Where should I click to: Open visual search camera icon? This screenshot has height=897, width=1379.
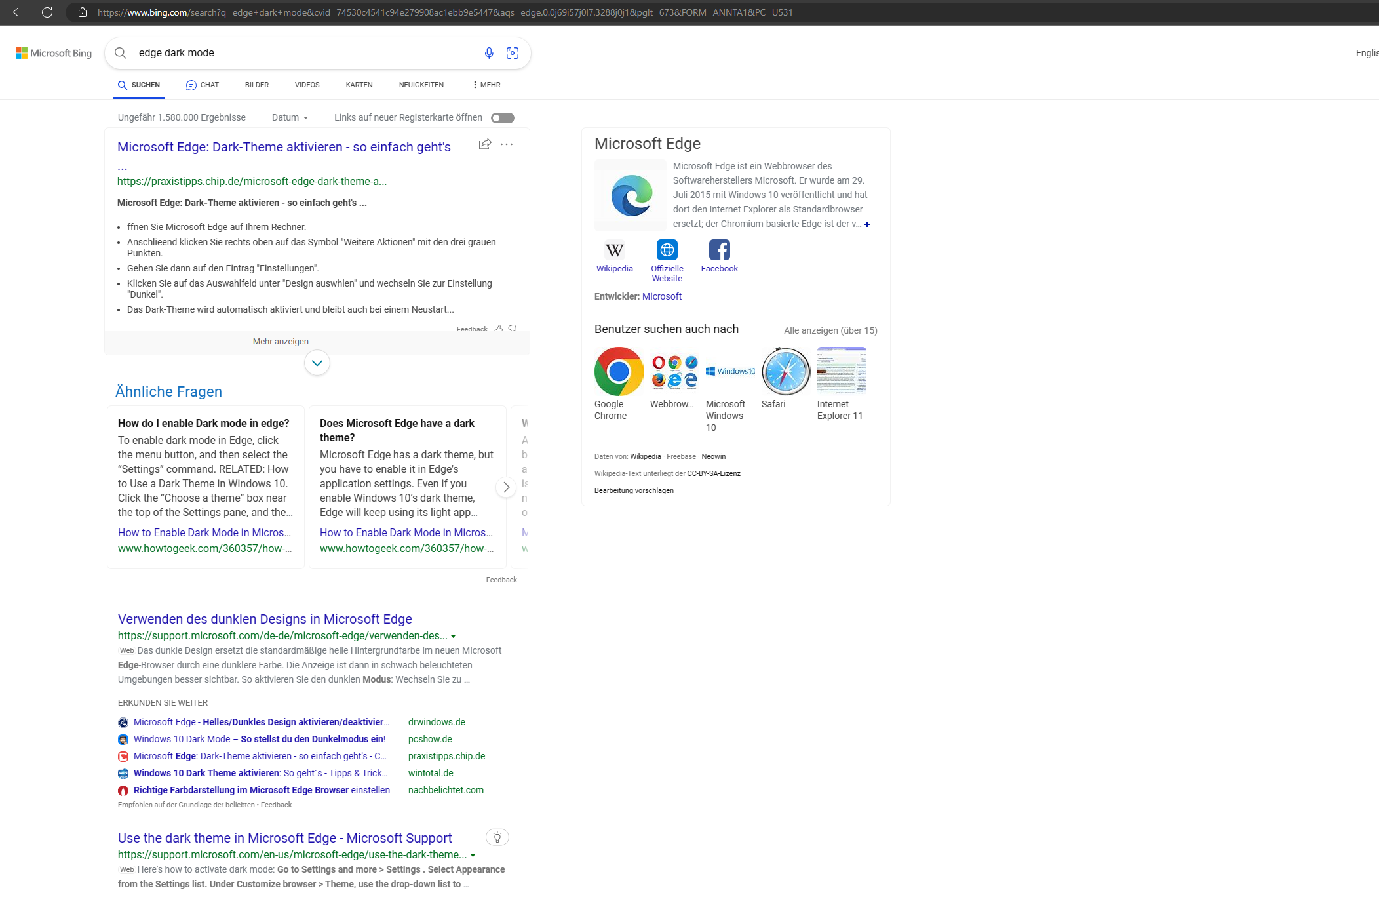coord(513,53)
